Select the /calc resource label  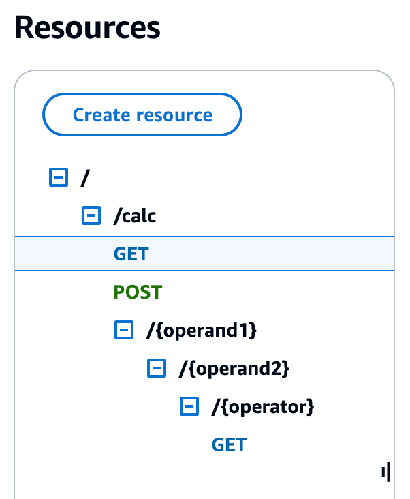pyautogui.click(x=136, y=216)
